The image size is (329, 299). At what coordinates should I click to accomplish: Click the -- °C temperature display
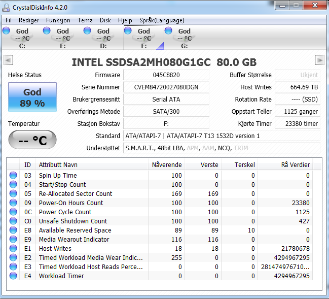click(32, 140)
